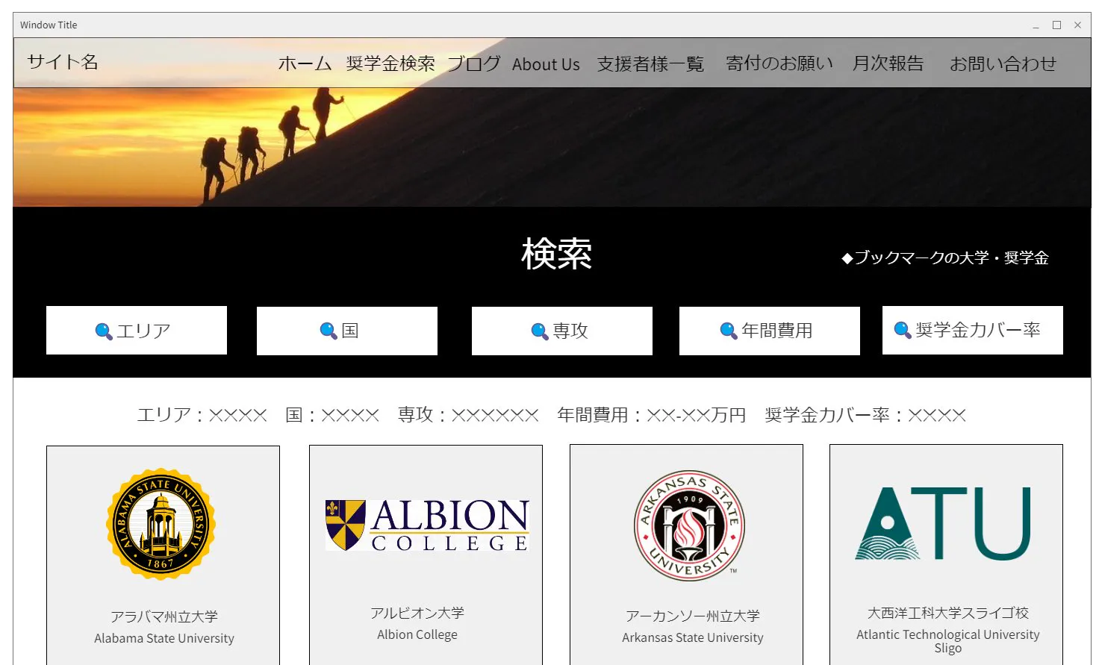Go to 奨学金検索 in navigation
1099x665 pixels.
pos(390,64)
